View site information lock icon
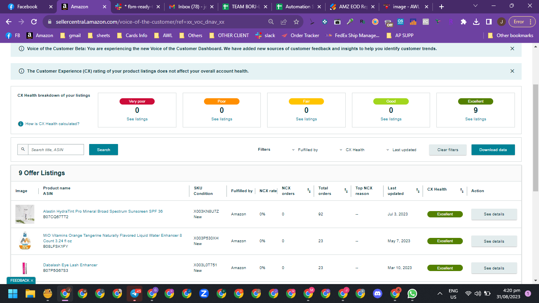Screen dimensions: 539x303 click(x=50, y=22)
